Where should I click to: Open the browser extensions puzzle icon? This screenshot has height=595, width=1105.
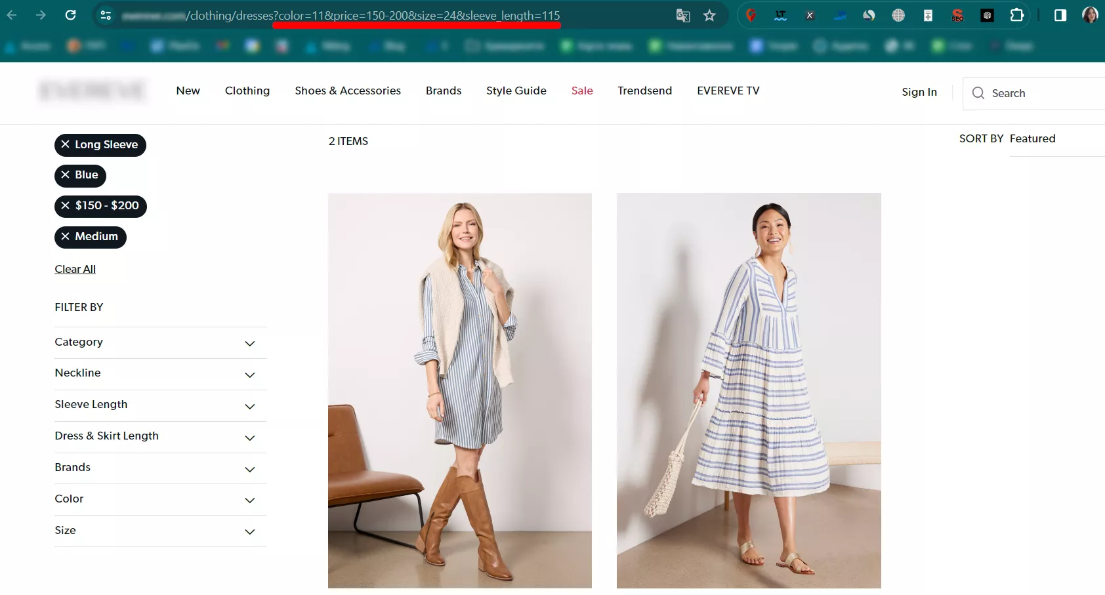pos(1016,15)
